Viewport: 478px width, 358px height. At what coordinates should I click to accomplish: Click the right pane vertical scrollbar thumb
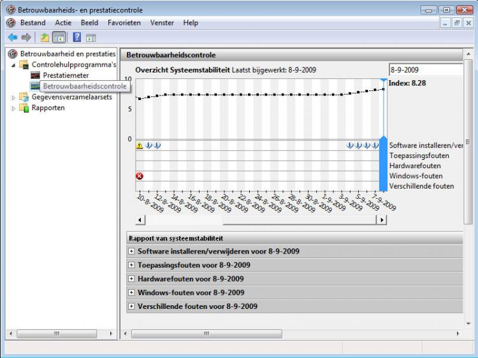[468, 141]
